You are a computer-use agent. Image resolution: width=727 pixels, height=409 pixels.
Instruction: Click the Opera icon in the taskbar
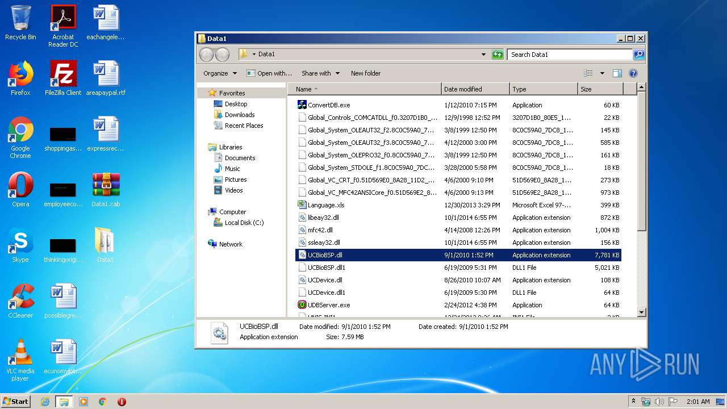122,402
